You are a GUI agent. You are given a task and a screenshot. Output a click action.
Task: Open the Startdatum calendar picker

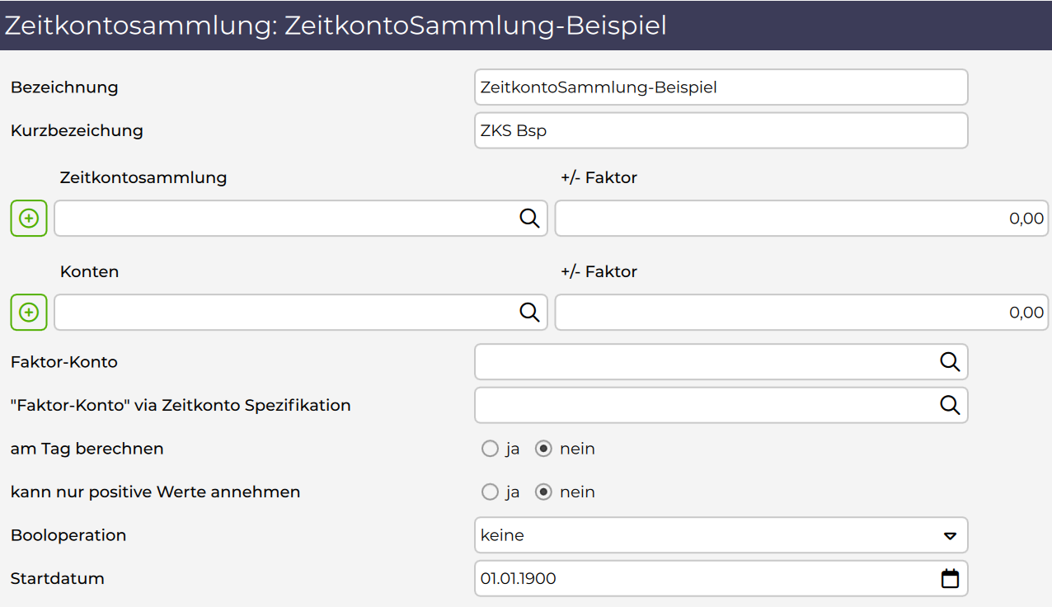click(950, 579)
